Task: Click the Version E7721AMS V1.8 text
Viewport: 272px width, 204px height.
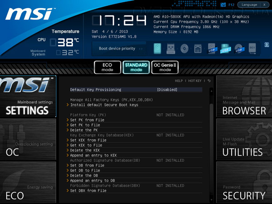Action: 114,37
